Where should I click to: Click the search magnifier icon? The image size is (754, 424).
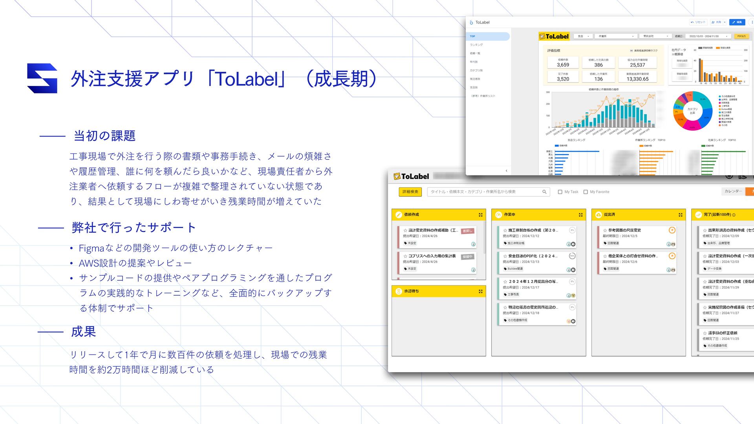tap(544, 192)
